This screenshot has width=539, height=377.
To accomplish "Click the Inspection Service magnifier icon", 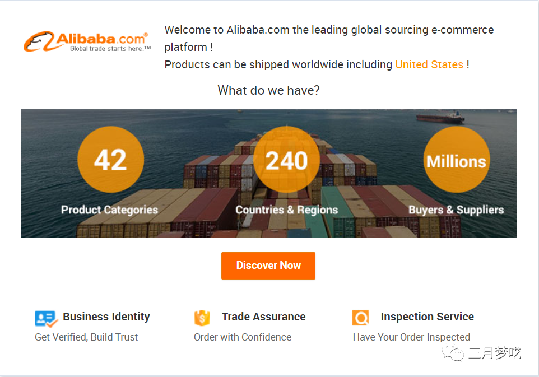I will [x=361, y=318].
